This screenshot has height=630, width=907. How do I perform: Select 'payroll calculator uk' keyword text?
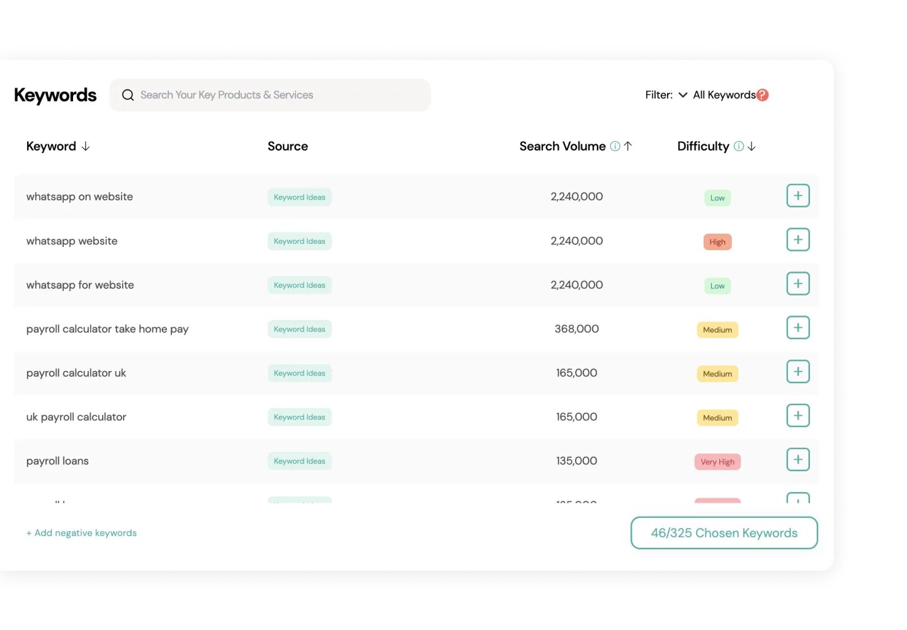[x=76, y=373]
